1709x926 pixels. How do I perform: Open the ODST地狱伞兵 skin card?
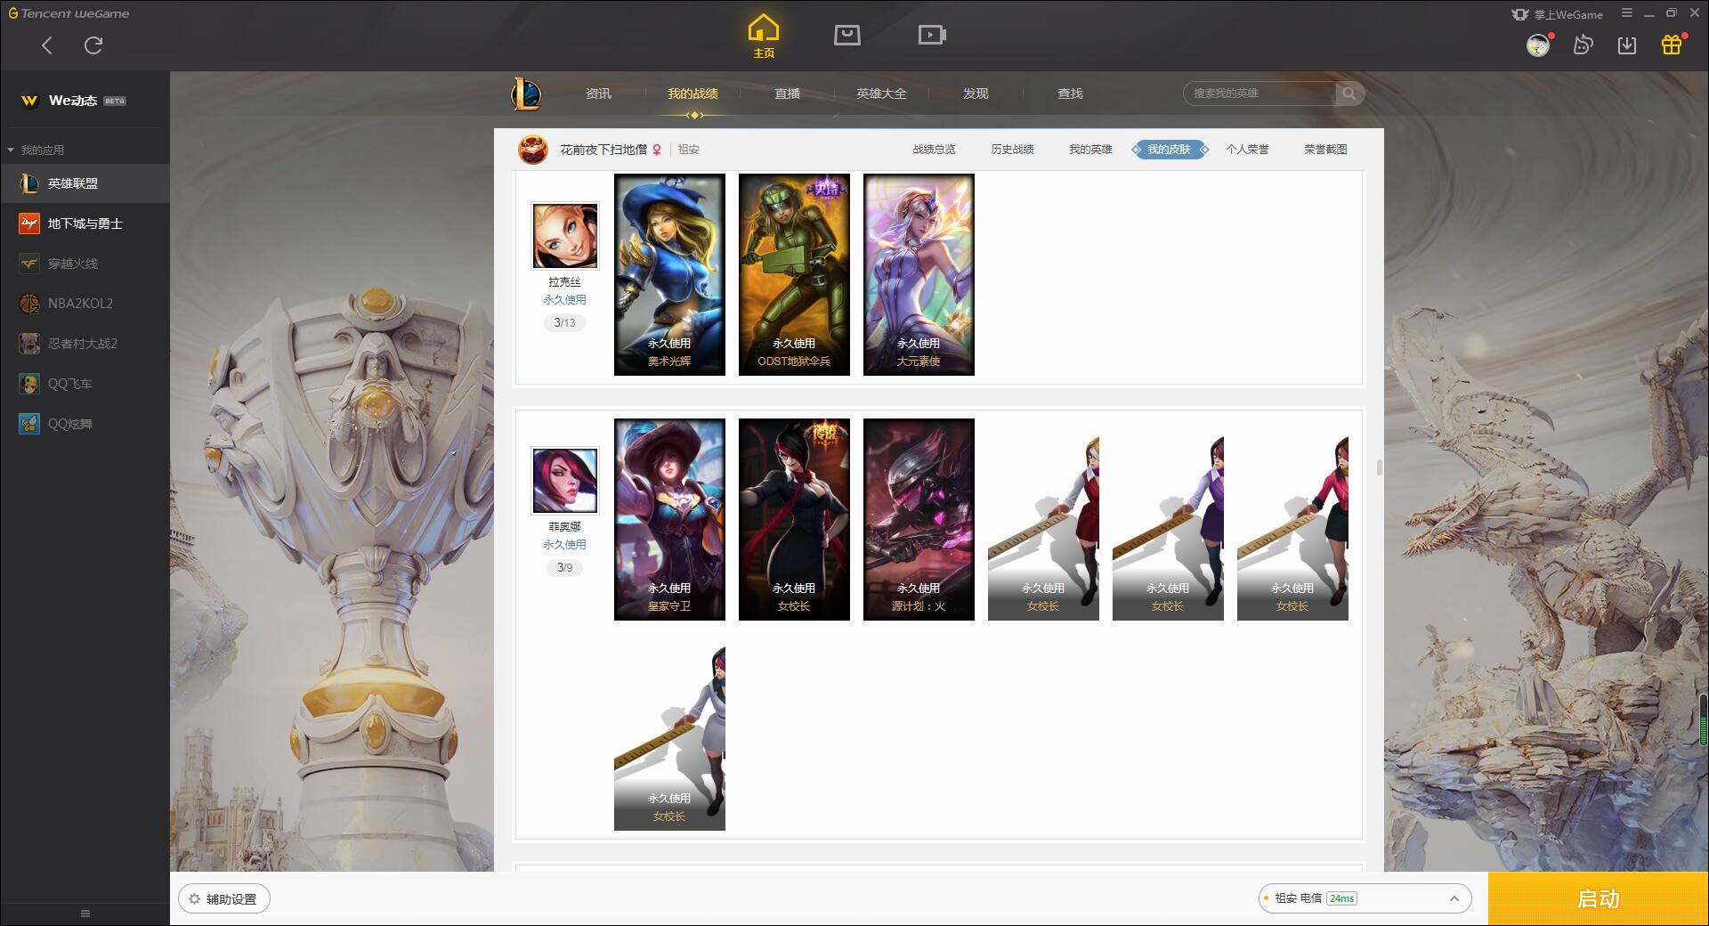pos(794,274)
